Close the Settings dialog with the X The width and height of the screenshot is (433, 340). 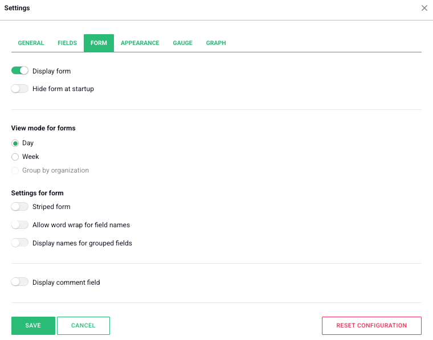[424, 8]
